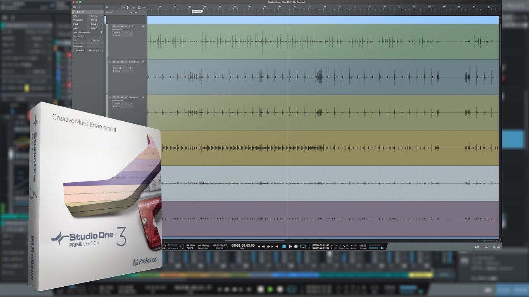This screenshot has height=297, width=529.
Task: Mute the Snare Bottom track
Action: pos(114,97)
